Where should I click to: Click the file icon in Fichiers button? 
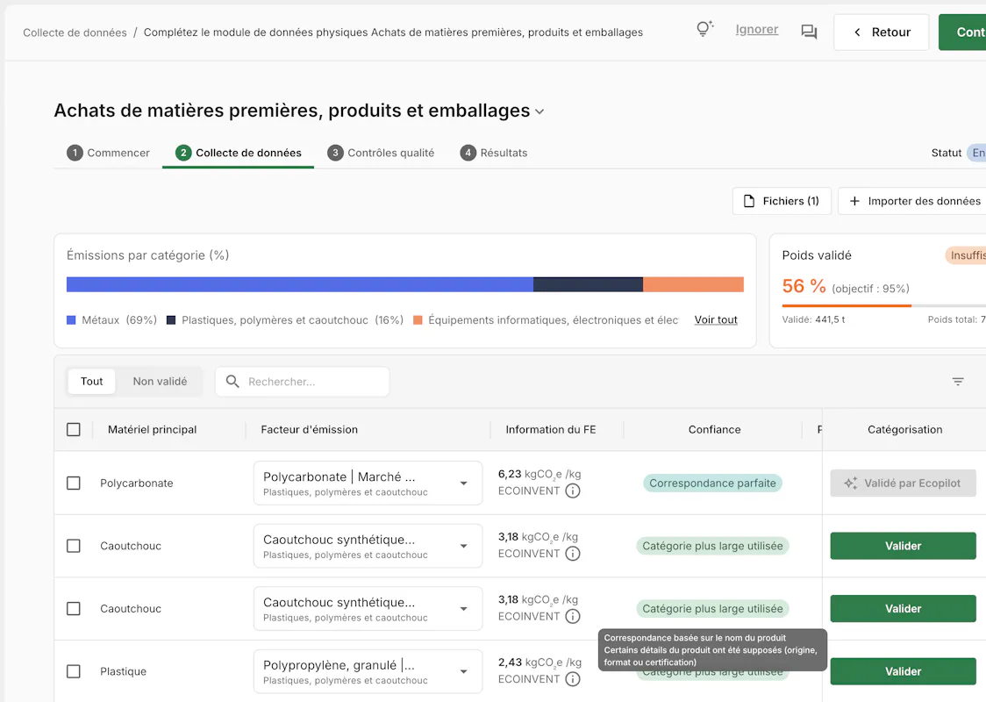coord(749,201)
